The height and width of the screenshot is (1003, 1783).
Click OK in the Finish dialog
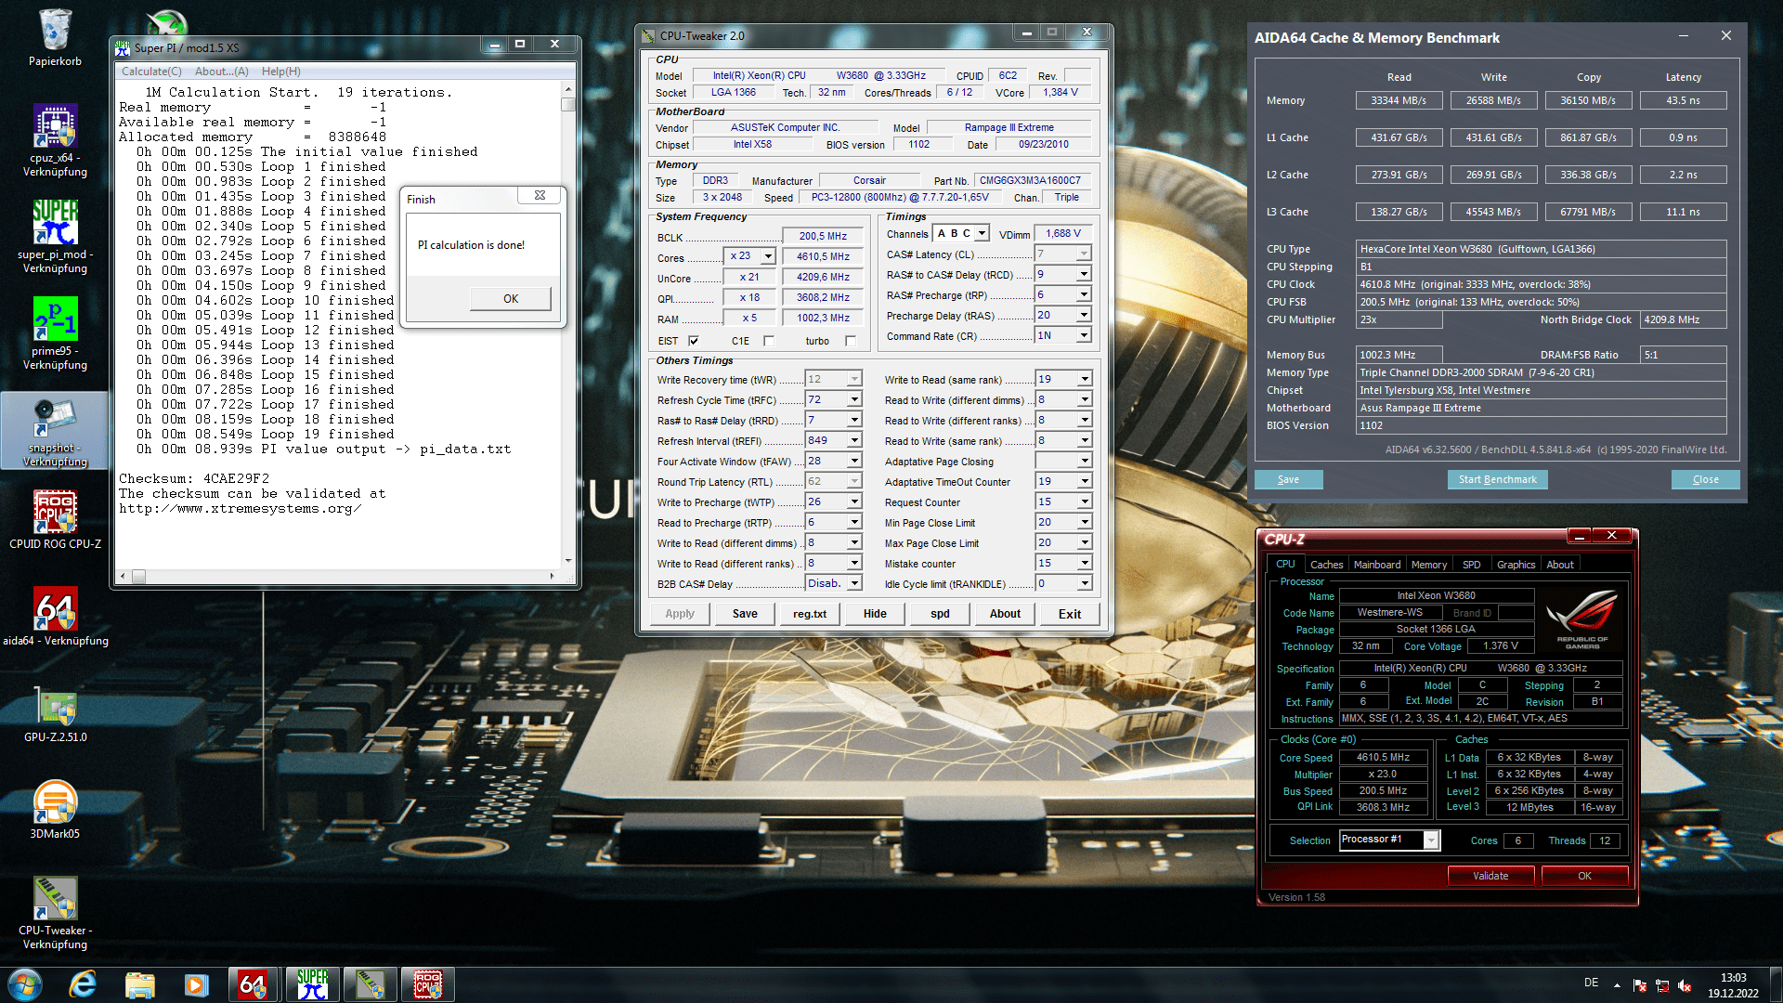point(511,298)
